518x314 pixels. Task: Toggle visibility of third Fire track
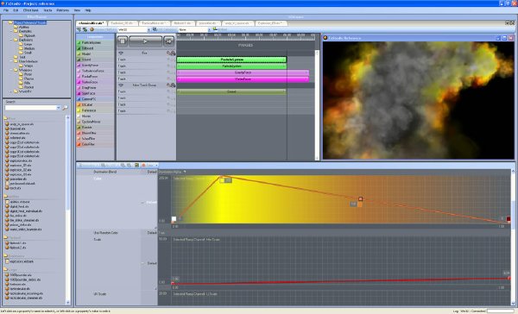click(168, 72)
